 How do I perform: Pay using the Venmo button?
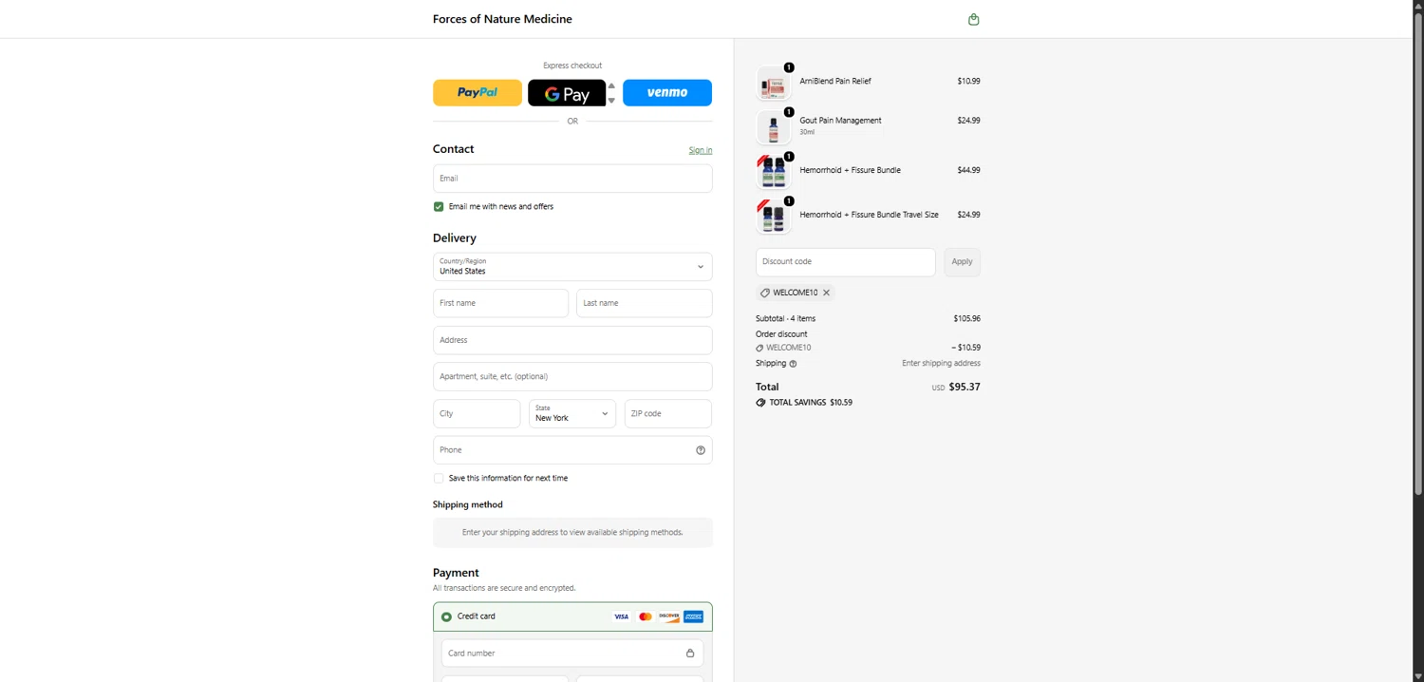(x=667, y=93)
